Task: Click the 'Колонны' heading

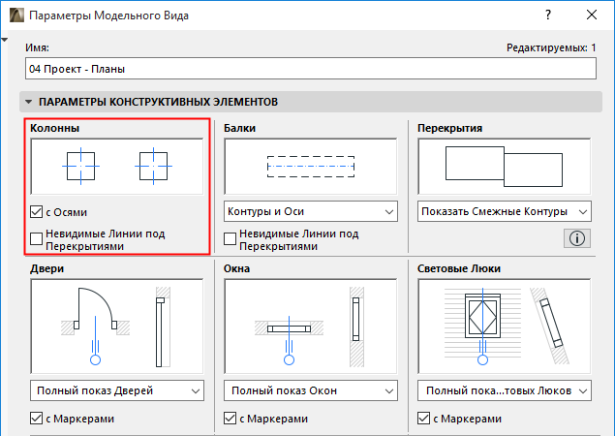Action: point(55,128)
